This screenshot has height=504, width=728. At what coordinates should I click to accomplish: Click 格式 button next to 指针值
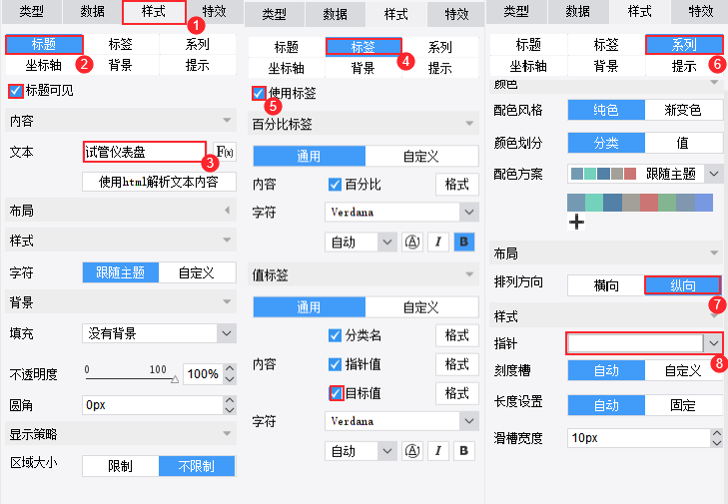pyautogui.click(x=456, y=364)
